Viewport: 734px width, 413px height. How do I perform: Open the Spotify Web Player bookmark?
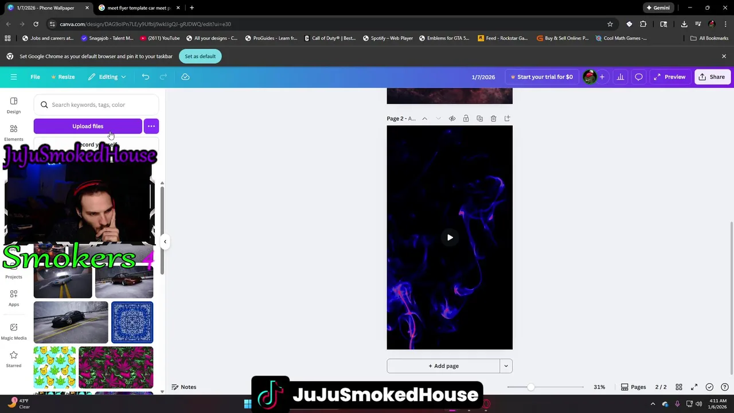tap(387, 38)
